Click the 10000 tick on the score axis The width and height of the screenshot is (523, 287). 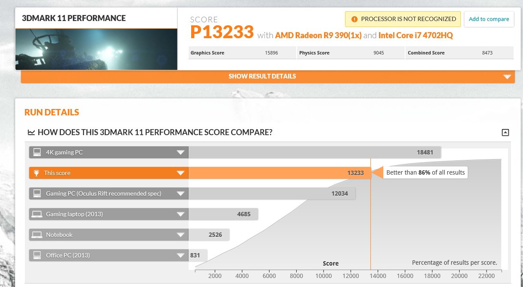[324, 276]
